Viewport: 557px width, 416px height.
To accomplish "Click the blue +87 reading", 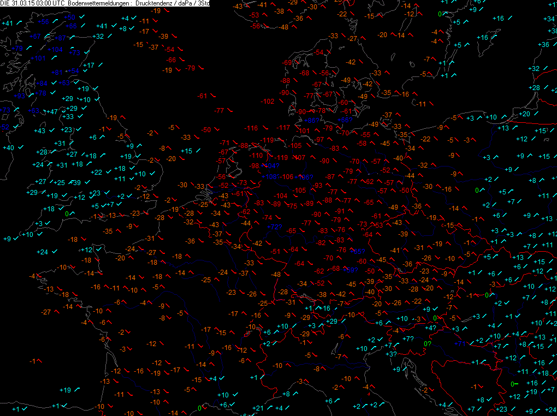I will [x=60, y=38].
